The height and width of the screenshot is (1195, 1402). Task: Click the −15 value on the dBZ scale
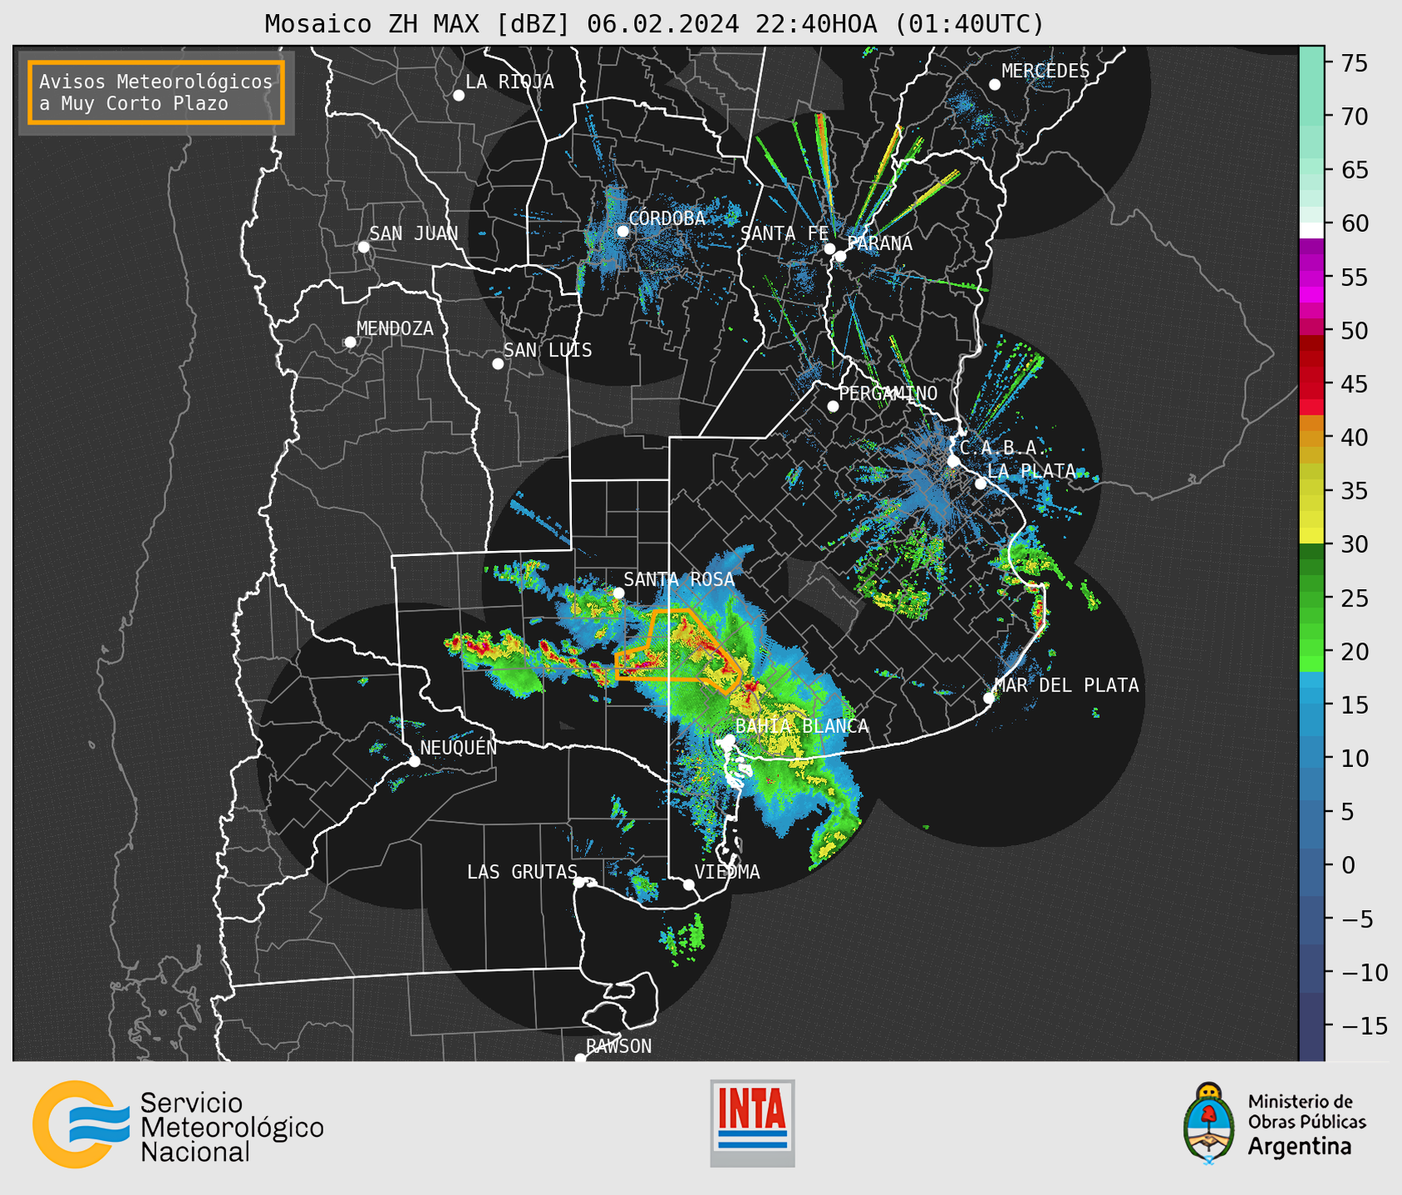point(1364,1025)
